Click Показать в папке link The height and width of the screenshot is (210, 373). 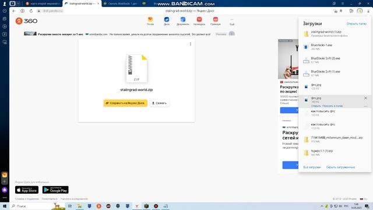(x=332, y=106)
